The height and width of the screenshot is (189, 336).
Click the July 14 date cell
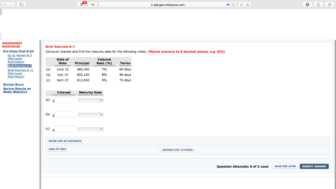63,75
